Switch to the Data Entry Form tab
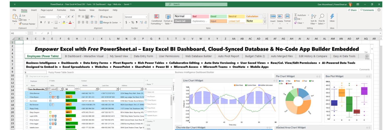Viewport: 391px width, 130px height. click(143, 56)
